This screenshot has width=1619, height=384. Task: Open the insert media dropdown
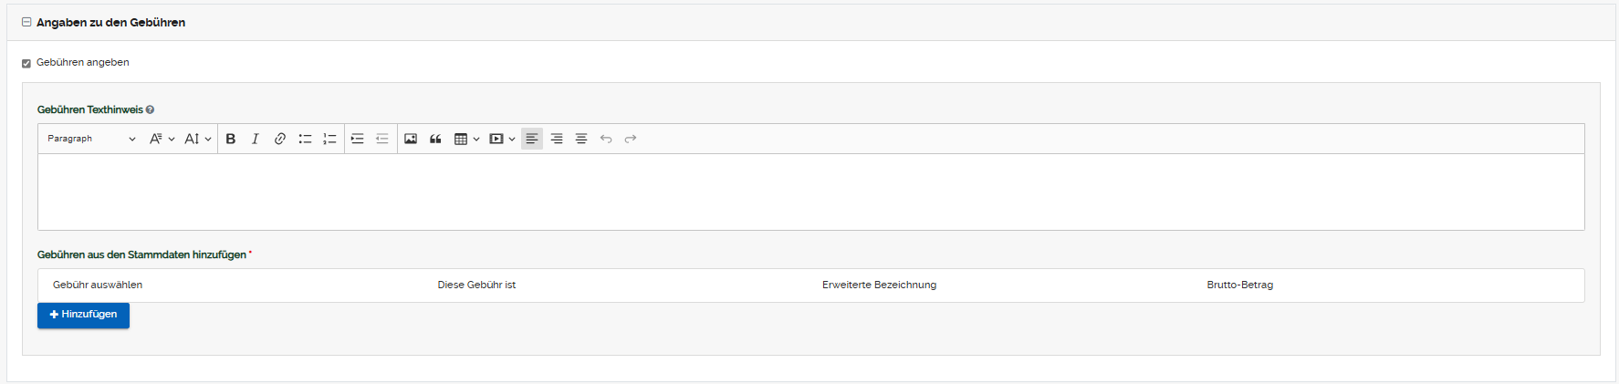pyautogui.click(x=502, y=139)
